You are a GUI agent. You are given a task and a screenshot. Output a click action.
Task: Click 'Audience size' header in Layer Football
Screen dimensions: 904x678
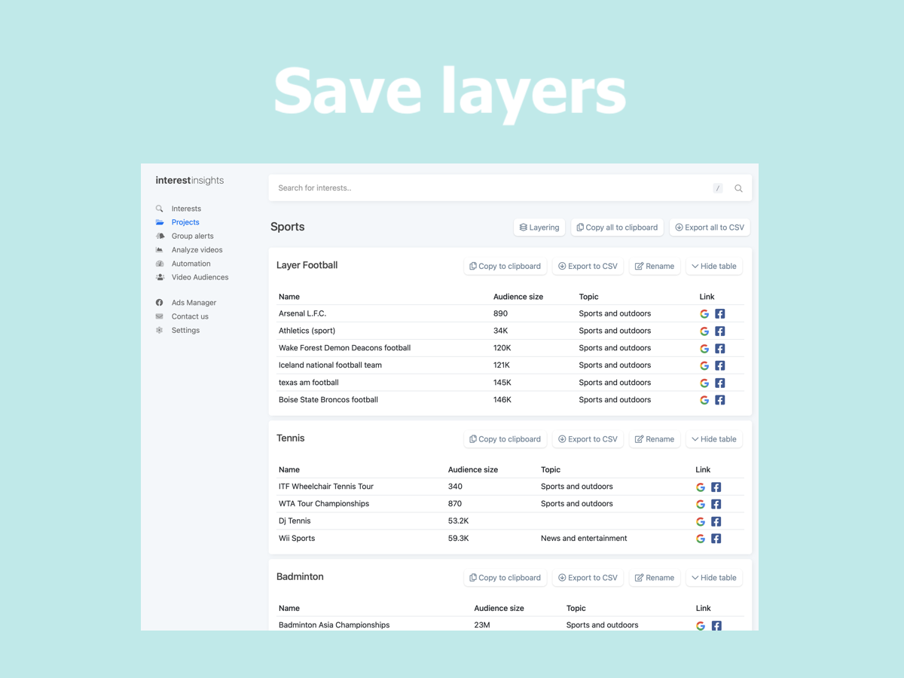click(518, 297)
